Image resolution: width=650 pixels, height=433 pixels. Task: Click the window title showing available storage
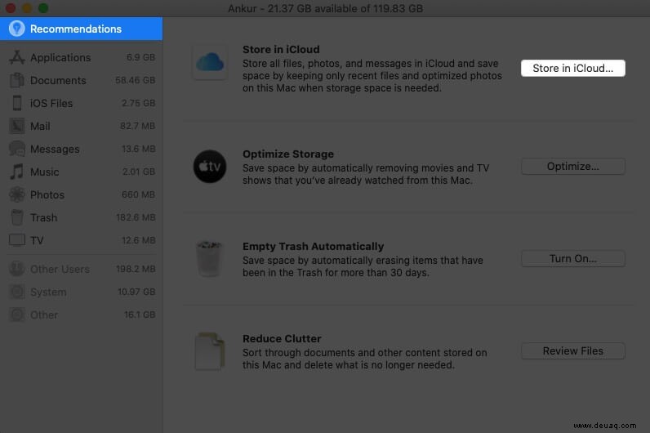[326, 9]
